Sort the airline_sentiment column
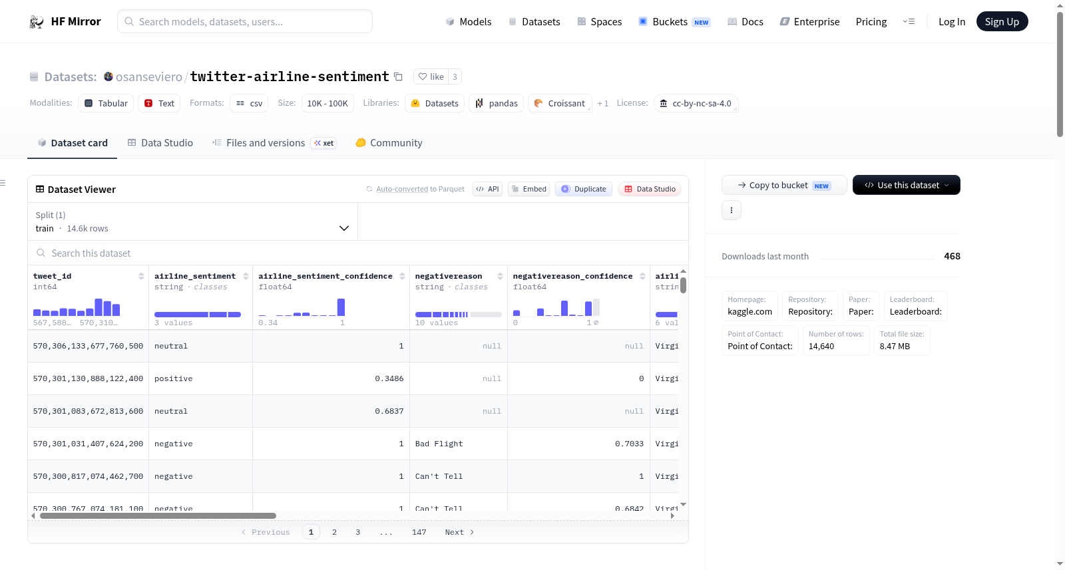This screenshot has height=570, width=1065. coord(246,276)
